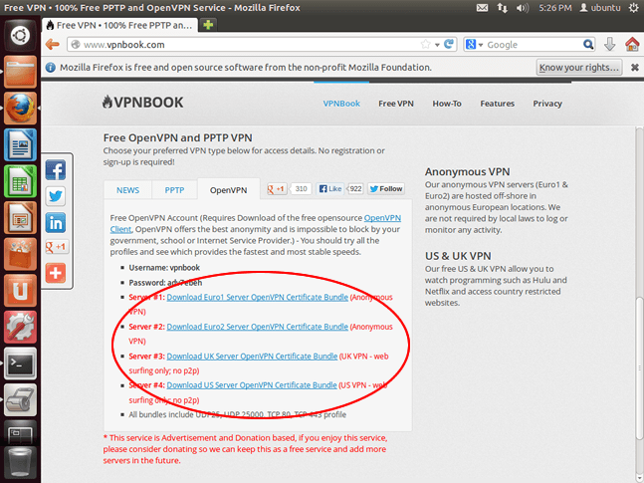
Task: Click Facebook Like button
Action: (331, 188)
